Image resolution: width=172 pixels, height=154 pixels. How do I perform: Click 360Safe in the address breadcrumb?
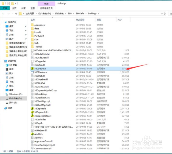(x=80, y=14)
